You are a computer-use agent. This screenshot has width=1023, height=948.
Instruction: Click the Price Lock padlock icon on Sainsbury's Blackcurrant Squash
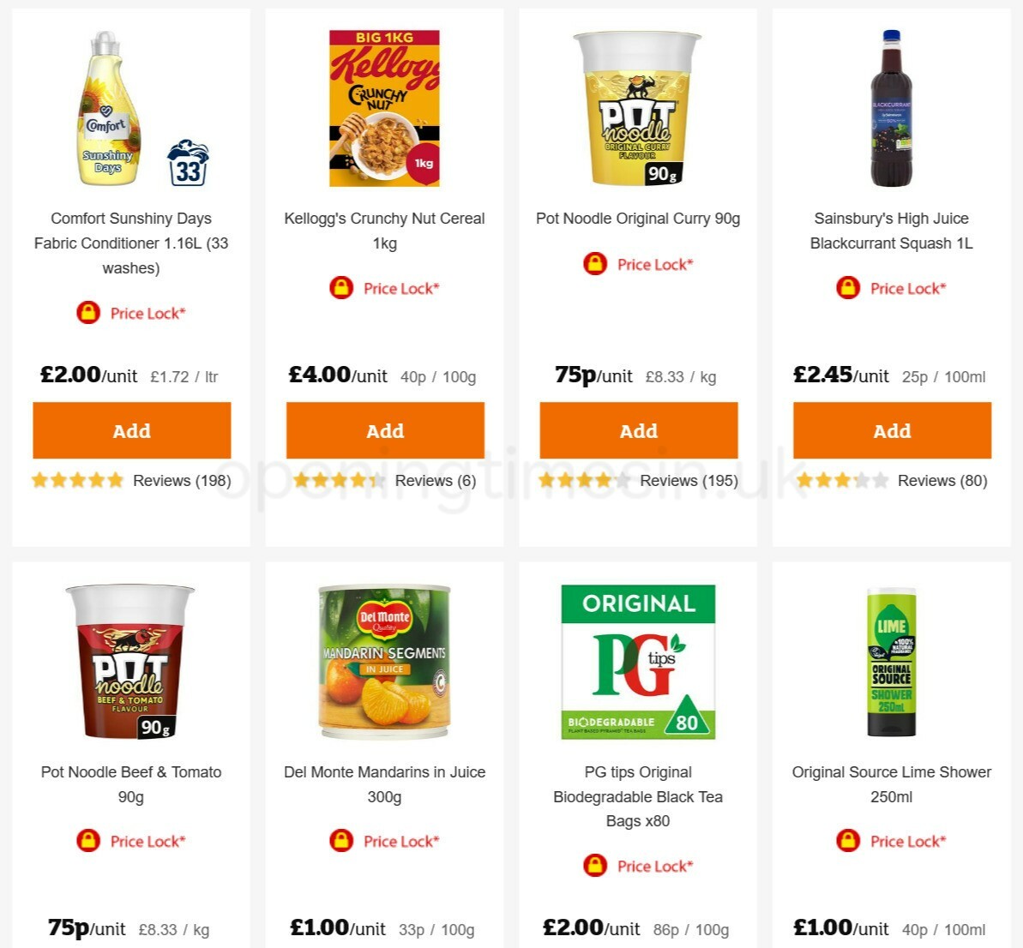coord(846,288)
